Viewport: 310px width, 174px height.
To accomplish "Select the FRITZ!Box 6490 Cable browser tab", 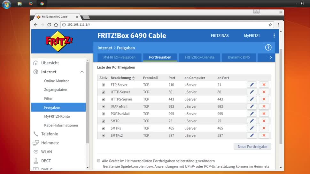I will [x=57, y=17].
